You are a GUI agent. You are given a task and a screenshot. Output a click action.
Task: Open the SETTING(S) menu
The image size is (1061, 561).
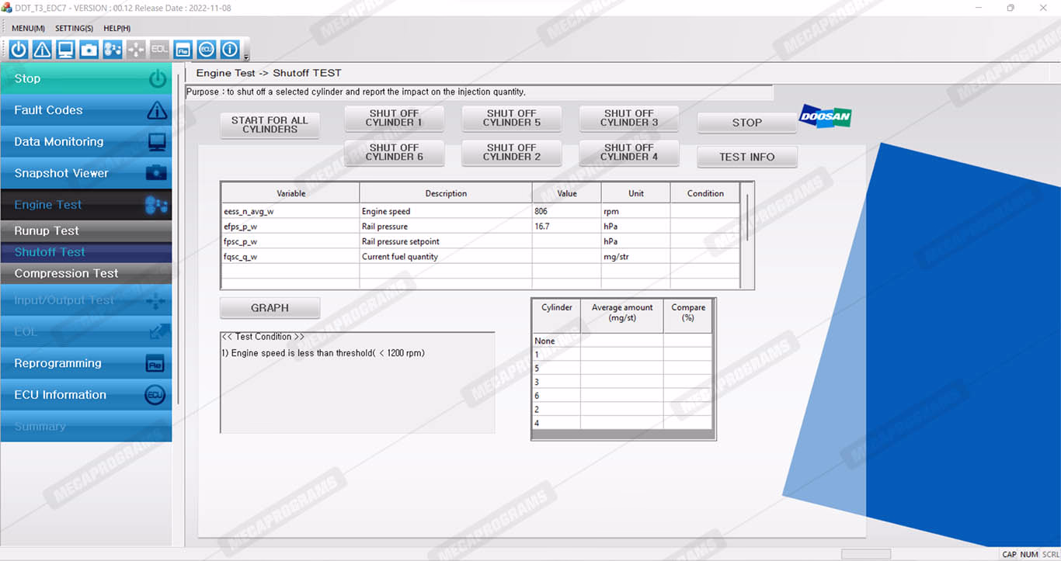(x=74, y=29)
